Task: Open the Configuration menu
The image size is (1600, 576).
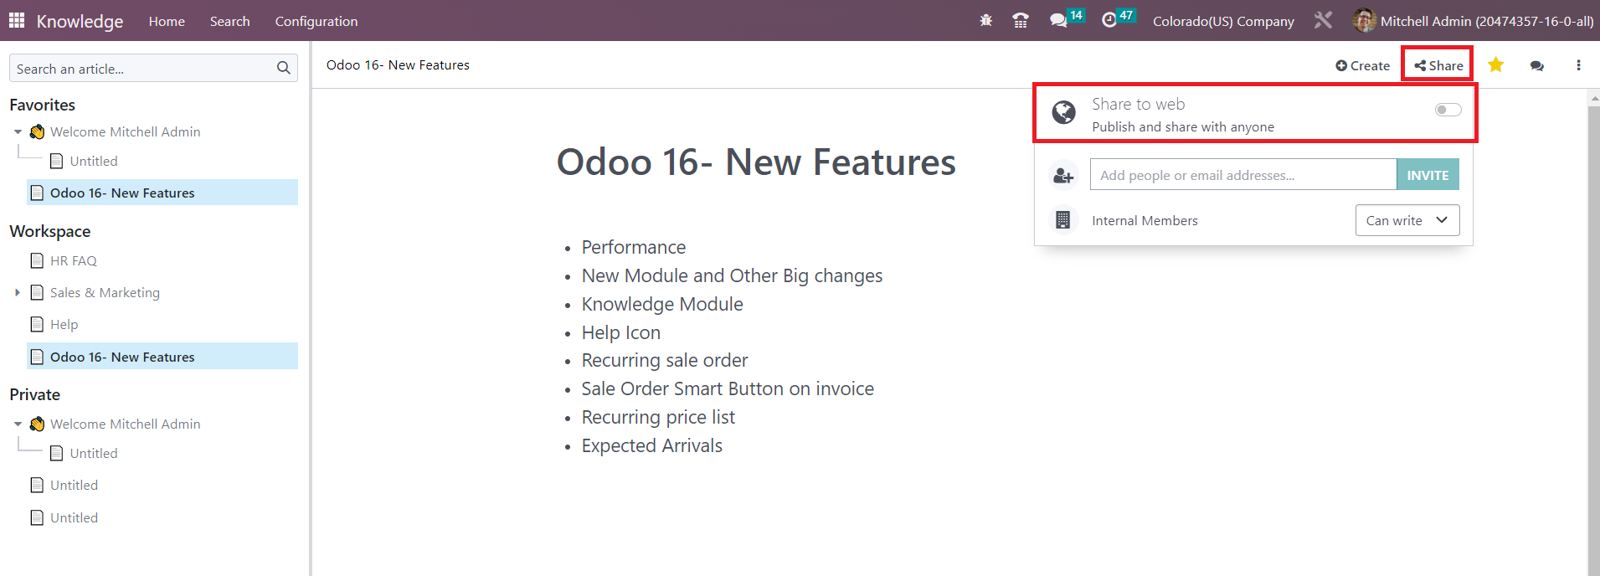Action: coord(316,21)
